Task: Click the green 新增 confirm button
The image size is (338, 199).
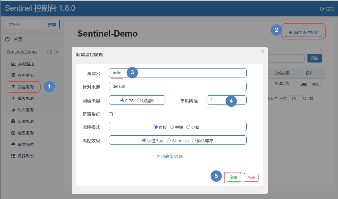Action: 234,177
